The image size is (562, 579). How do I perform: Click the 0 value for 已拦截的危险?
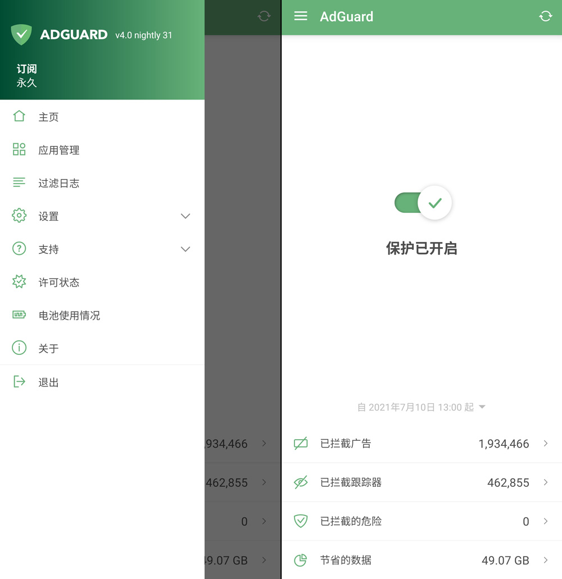pyautogui.click(x=526, y=521)
